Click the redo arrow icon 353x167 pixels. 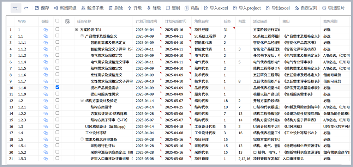click(x=26, y=8)
